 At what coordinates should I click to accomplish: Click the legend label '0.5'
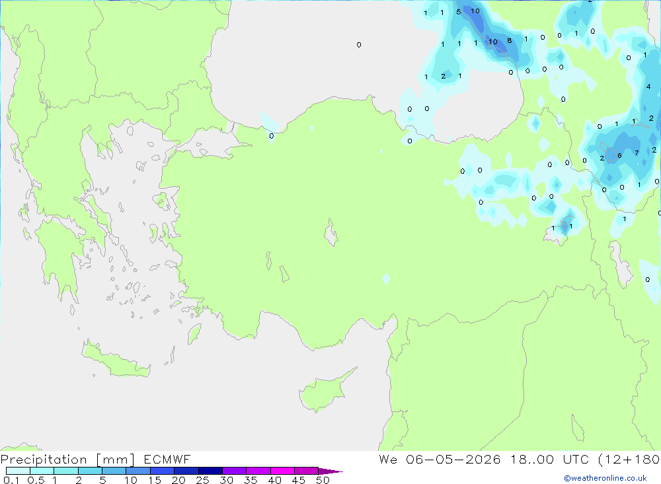(36, 480)
